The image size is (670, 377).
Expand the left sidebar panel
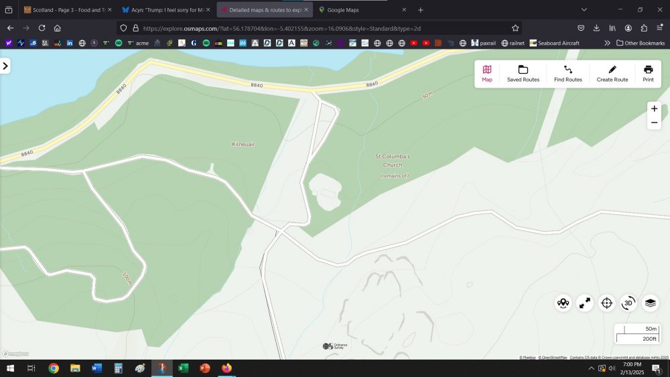[x=5, y=66]
